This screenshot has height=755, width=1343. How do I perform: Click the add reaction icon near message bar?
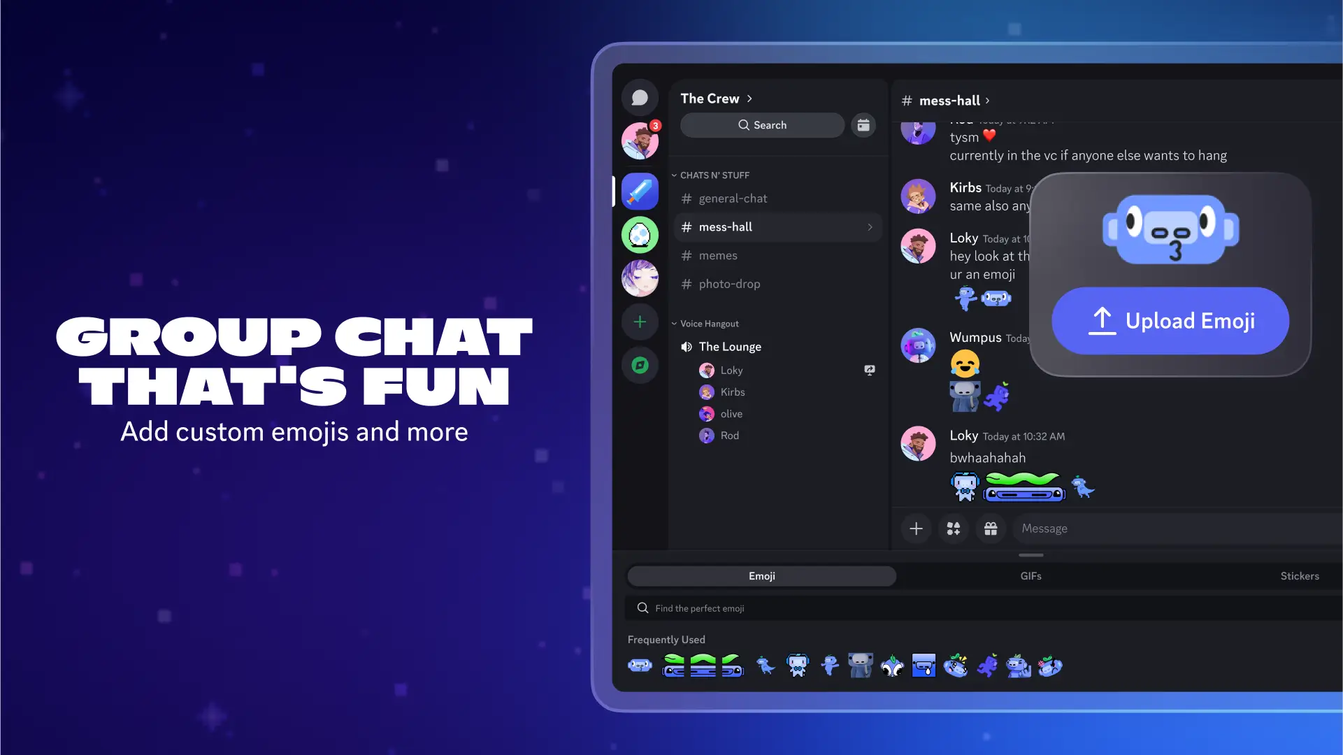pos(953,527)
